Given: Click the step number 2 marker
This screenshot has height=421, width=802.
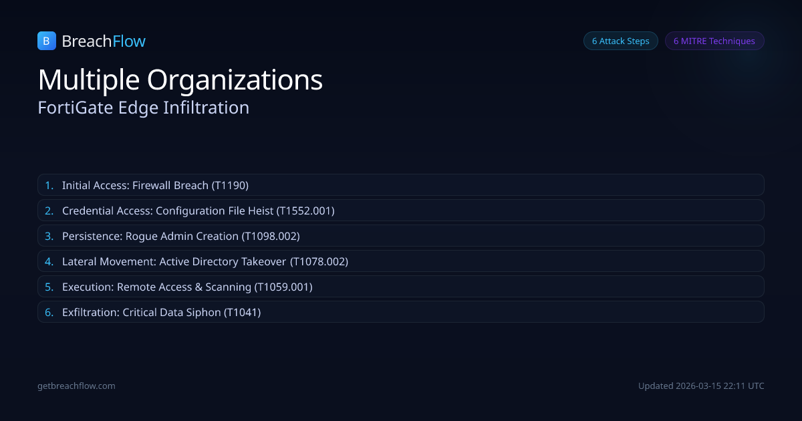Looking at the screenshot, I should coord(49,210).
